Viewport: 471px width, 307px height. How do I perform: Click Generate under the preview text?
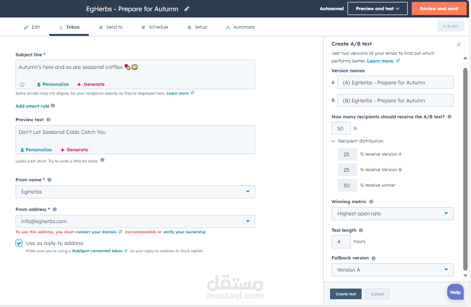(x=74, y=149)
